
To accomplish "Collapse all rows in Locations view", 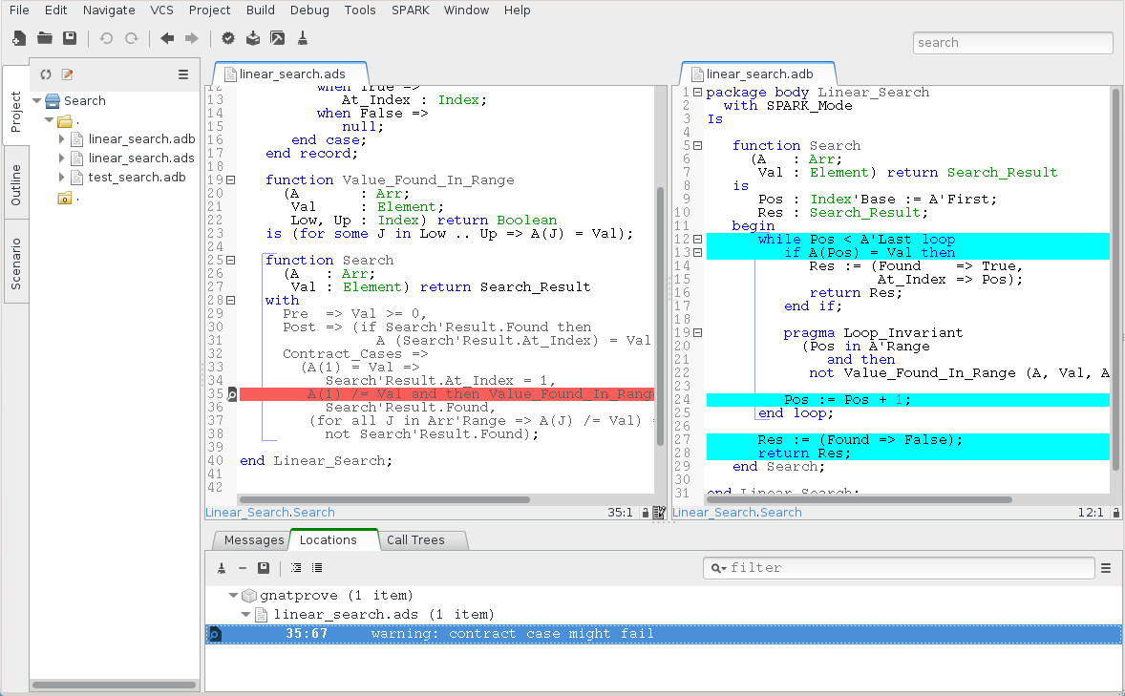I will 317,567.
